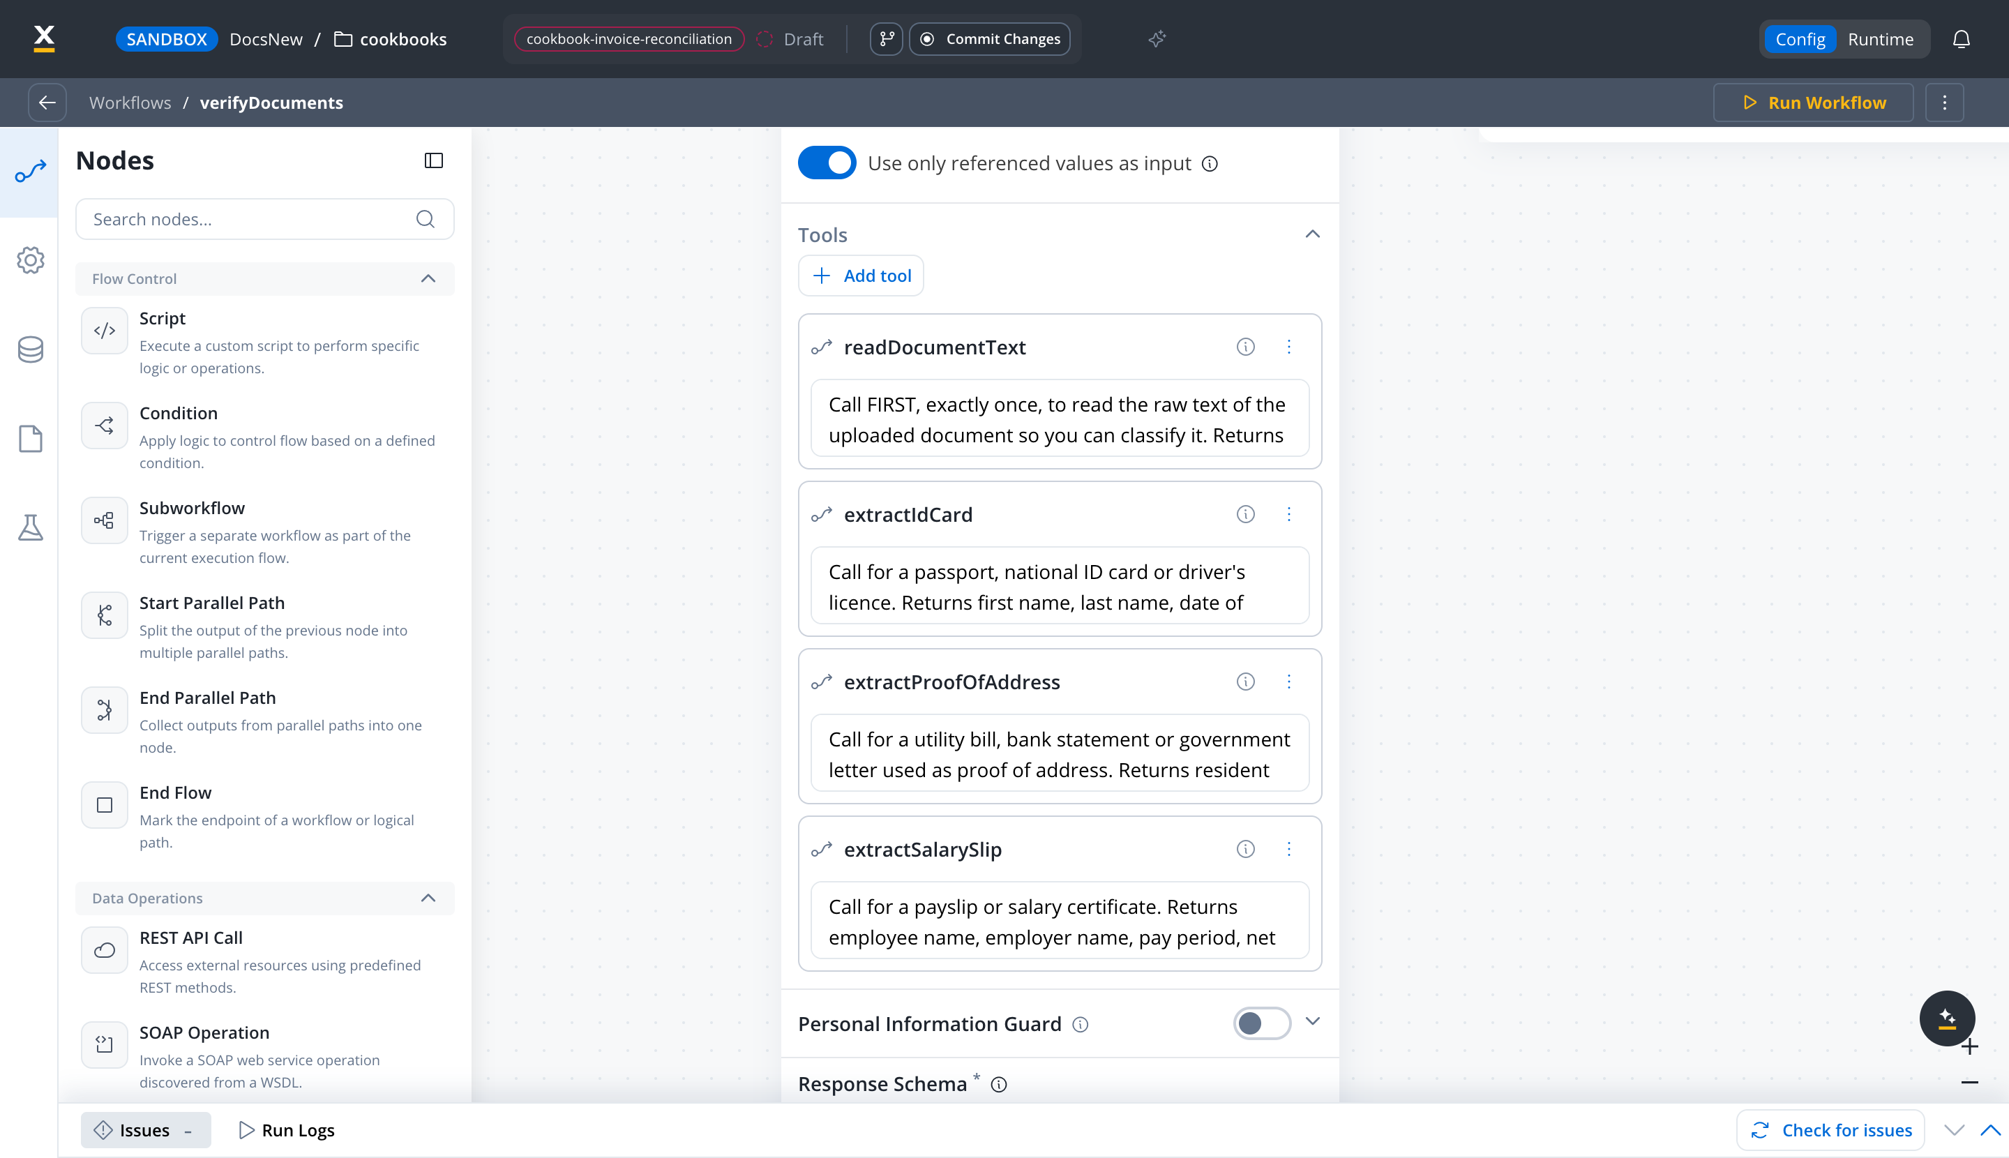Go back using the arrow button
The width and height of the screenshot is (2009, 1158).
pos(47,103)
